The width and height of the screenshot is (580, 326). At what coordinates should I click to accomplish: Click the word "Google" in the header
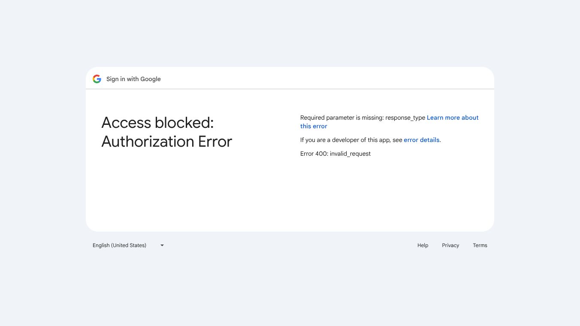[151, 79]
